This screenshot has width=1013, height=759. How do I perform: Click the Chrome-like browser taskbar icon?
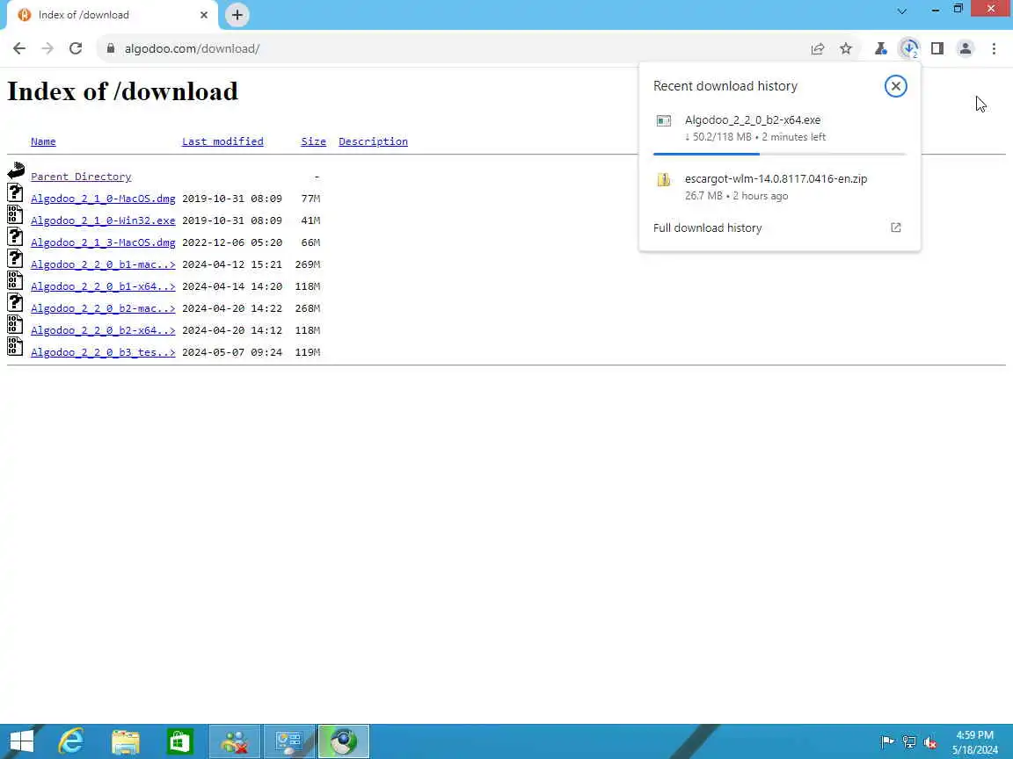tap(344, 741)
